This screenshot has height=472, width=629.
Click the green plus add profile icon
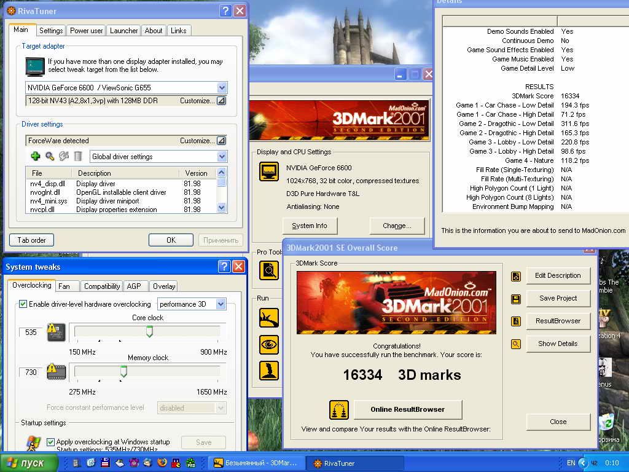[36, 156]
